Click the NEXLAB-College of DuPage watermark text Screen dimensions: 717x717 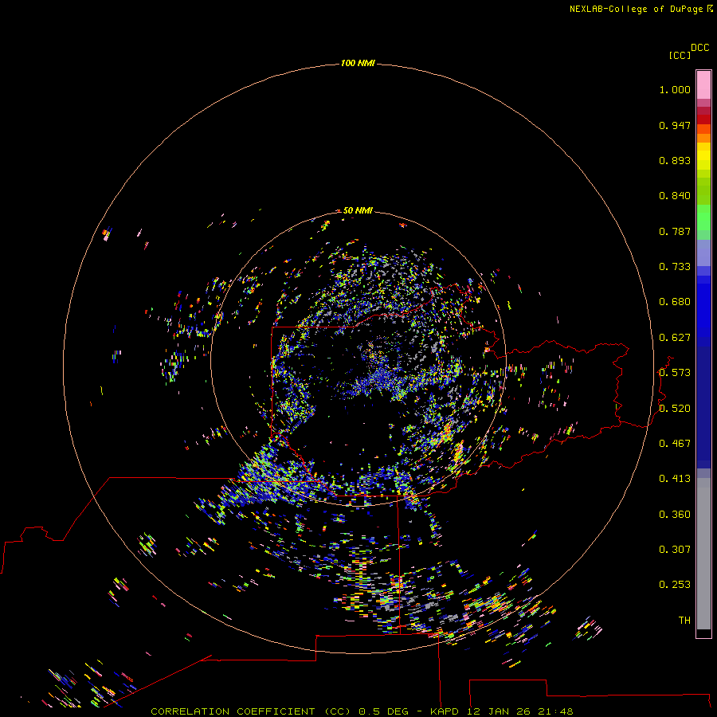[x=641, y=9]
